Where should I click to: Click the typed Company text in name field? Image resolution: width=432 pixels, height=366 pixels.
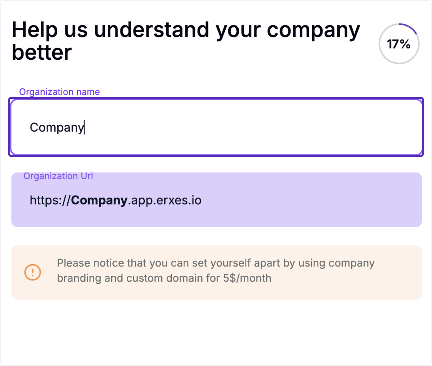coord(57,127)
